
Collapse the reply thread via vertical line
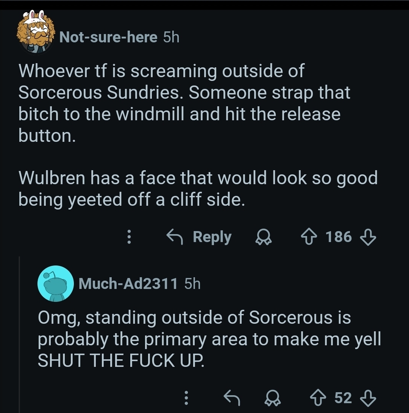coord(20,333)
